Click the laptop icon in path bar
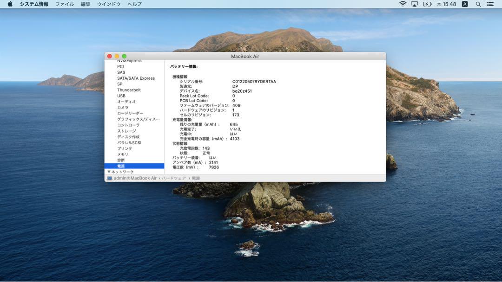This screenshot has height=282, width=502. 110,178
